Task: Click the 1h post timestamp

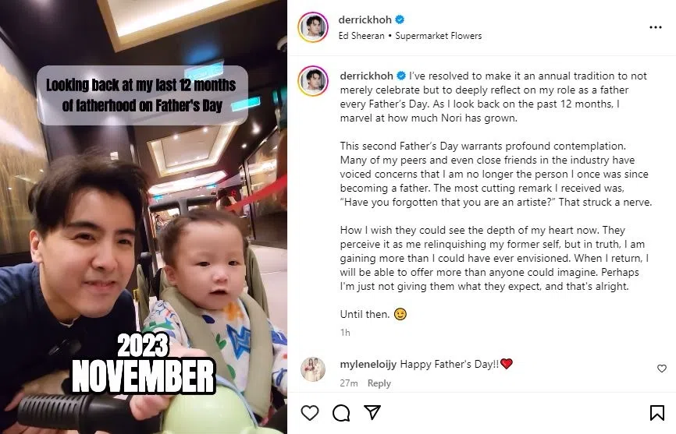Action: [345, 333]
